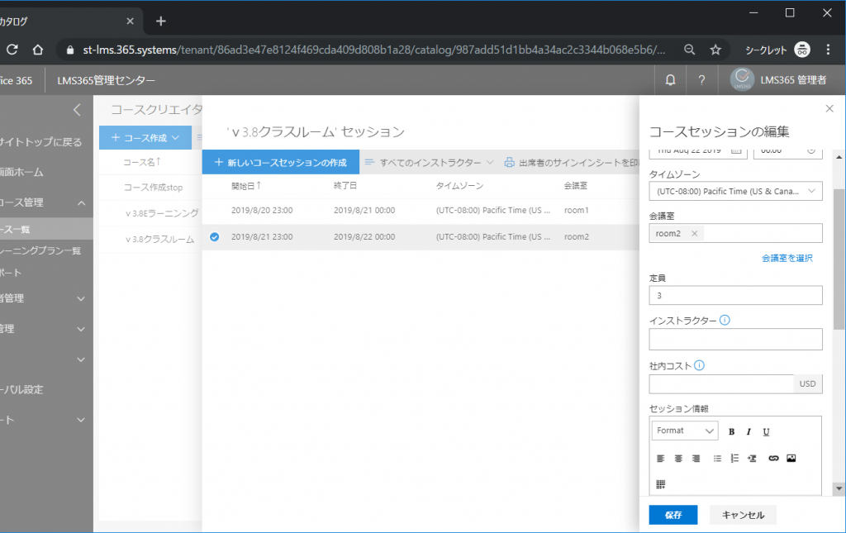The height and width of the screenshot is (533, 846).
Task: Click the underline formatting icon
Action: (x=766, y=431)
